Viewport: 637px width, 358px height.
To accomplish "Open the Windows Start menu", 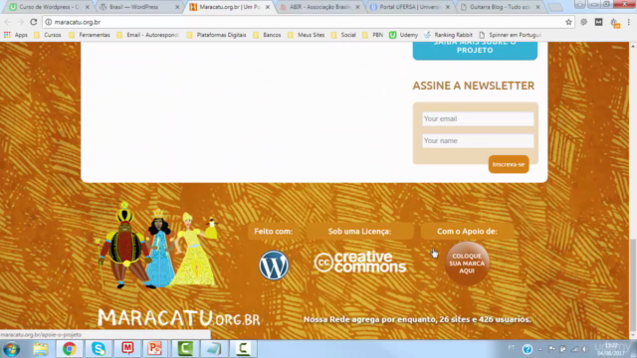I will (11, 349).
